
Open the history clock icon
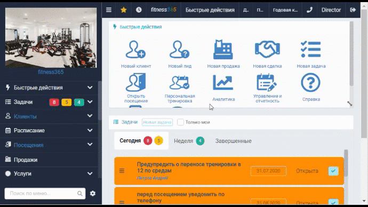[x=139, y=10]
